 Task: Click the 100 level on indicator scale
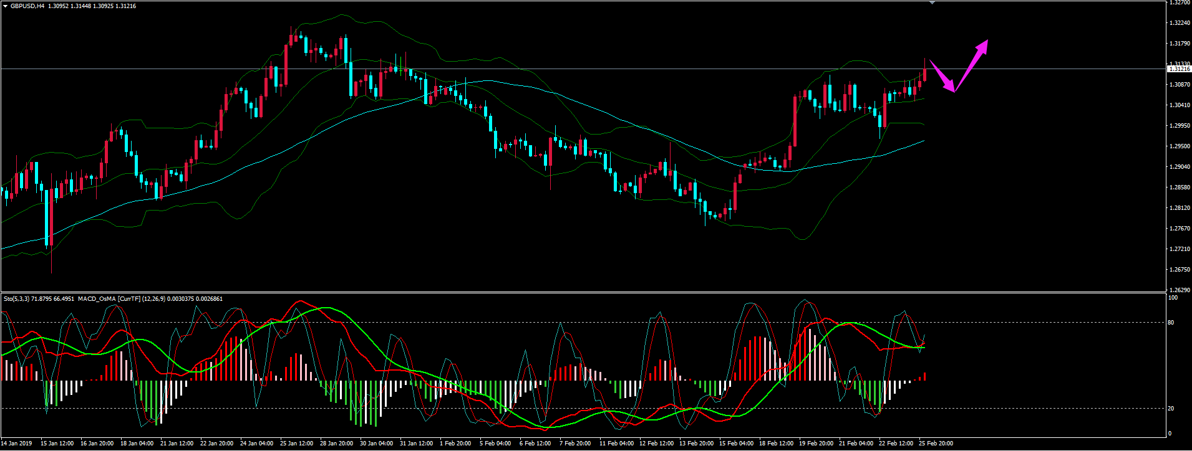1173,298
